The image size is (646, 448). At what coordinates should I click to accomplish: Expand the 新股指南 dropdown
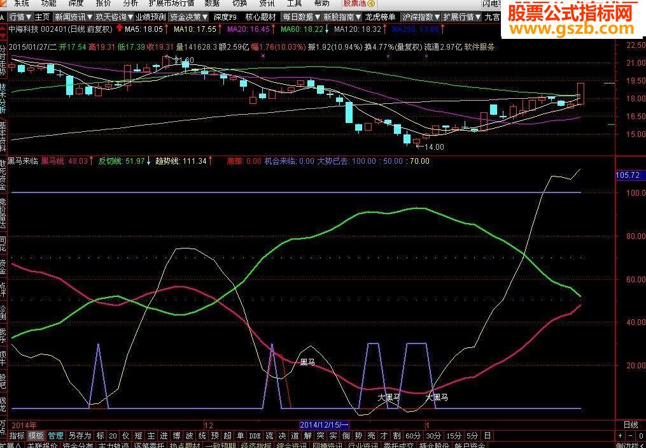pyautogui.click(x=341, y=17)
